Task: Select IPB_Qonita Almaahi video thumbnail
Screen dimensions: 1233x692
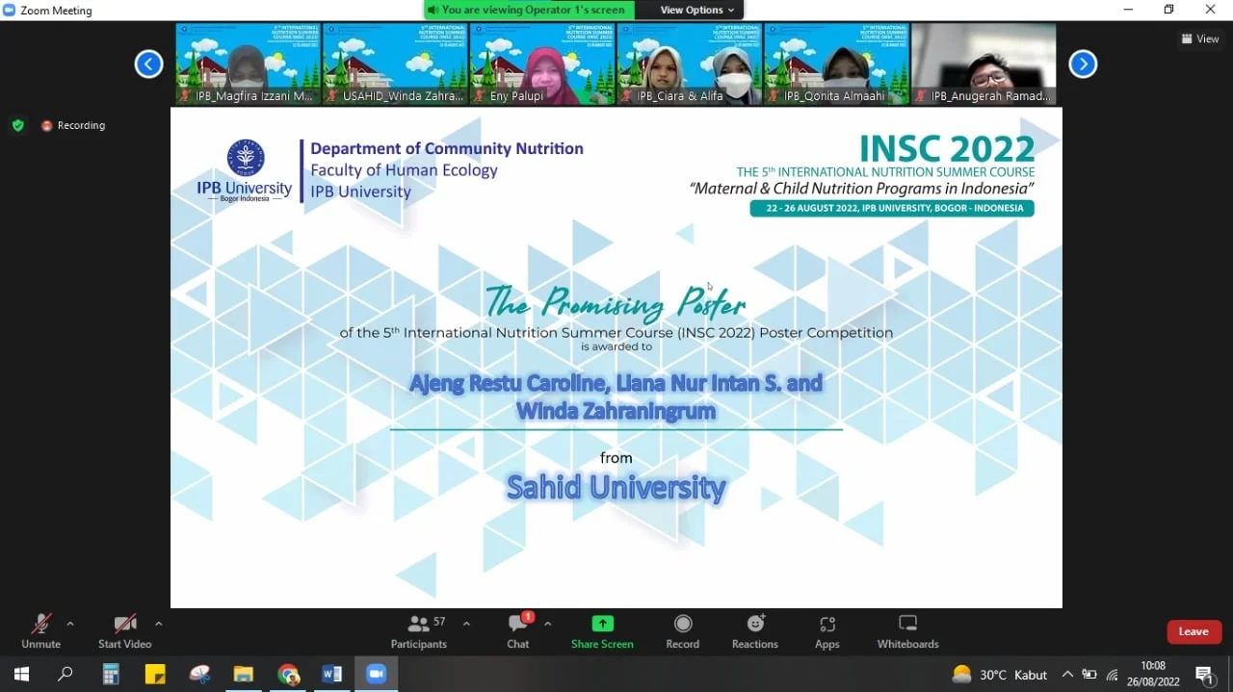Action: click(837, 64)
